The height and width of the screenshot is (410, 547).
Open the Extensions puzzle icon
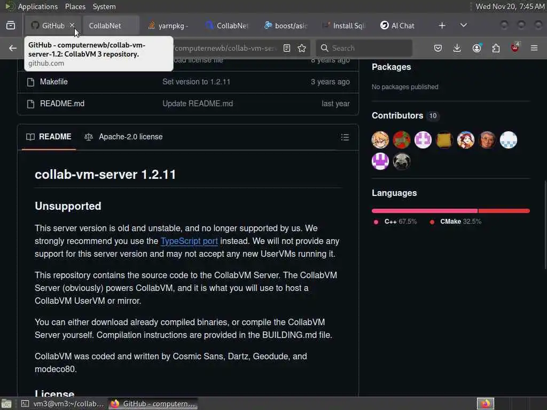pyautogui.click(x=496, y=48)
